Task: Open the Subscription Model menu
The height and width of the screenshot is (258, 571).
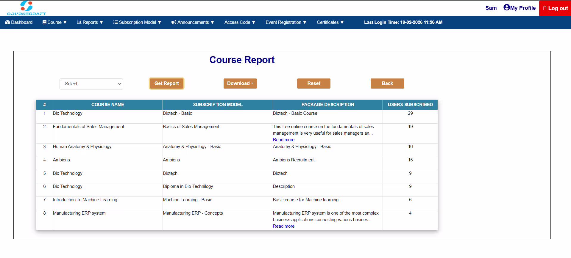Action: coord(137,22)
